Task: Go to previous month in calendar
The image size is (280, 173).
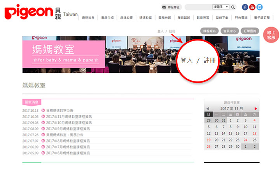Action: 207,108
